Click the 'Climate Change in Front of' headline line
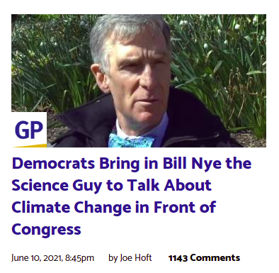279x273 pixels. pyautogui.click(x=113, y=207)
